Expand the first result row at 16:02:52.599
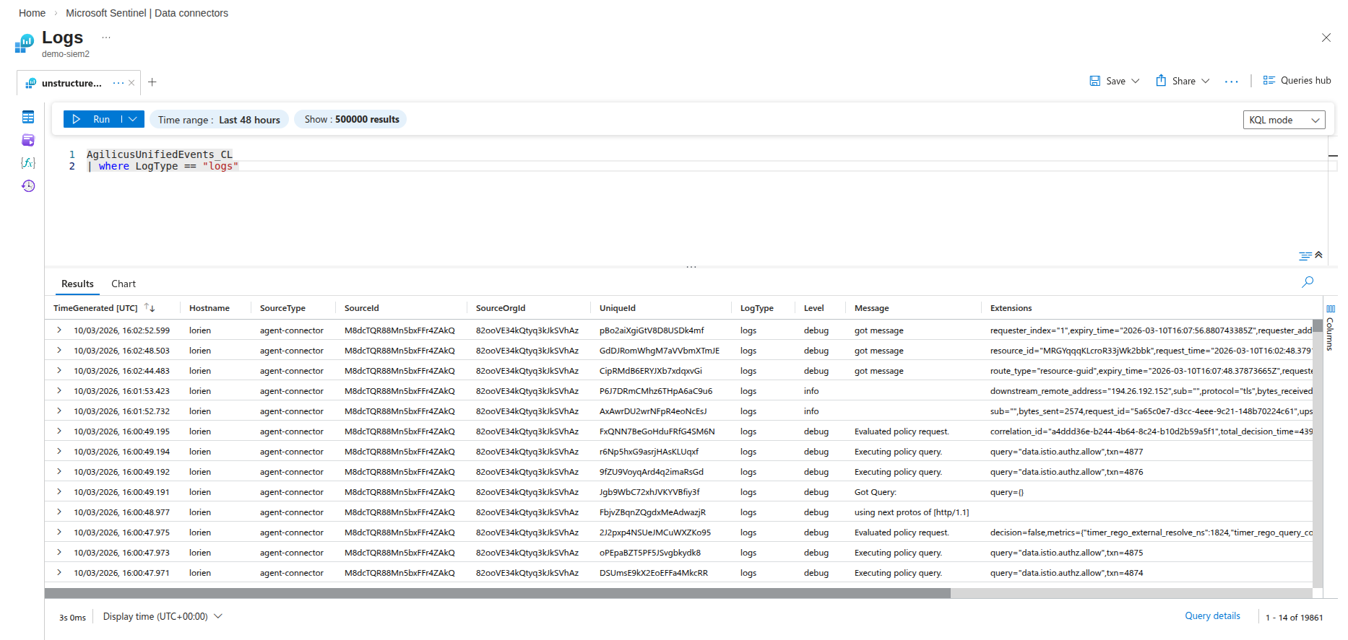Viewport: 1348px width, 640px height. 59,330
